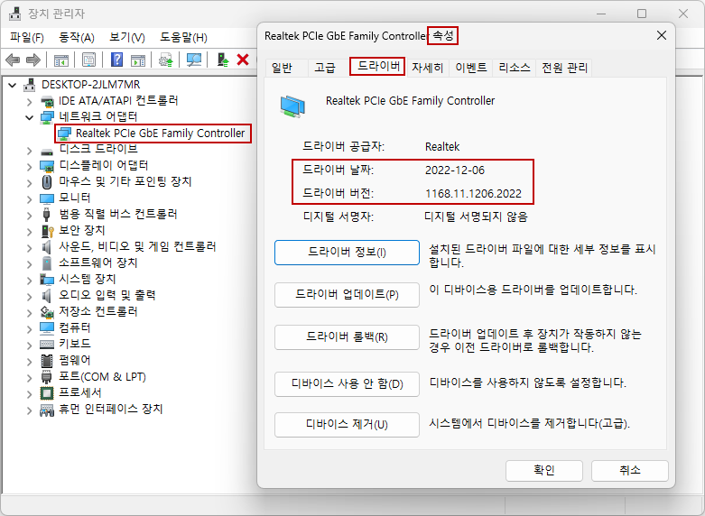Click the IDE ATA/ATAPI controller icon
This screenshot has height=516, width=705.
[47, 101]
